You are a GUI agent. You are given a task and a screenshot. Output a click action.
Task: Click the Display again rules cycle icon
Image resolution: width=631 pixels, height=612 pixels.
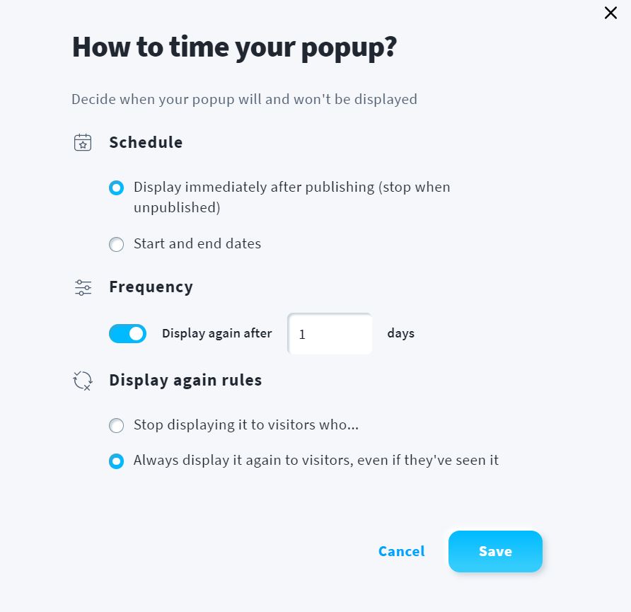[83, 380]
